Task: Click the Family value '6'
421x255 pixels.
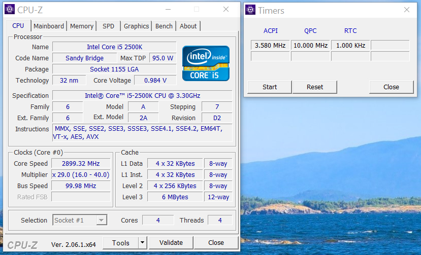Action: (x=68, y=107)
